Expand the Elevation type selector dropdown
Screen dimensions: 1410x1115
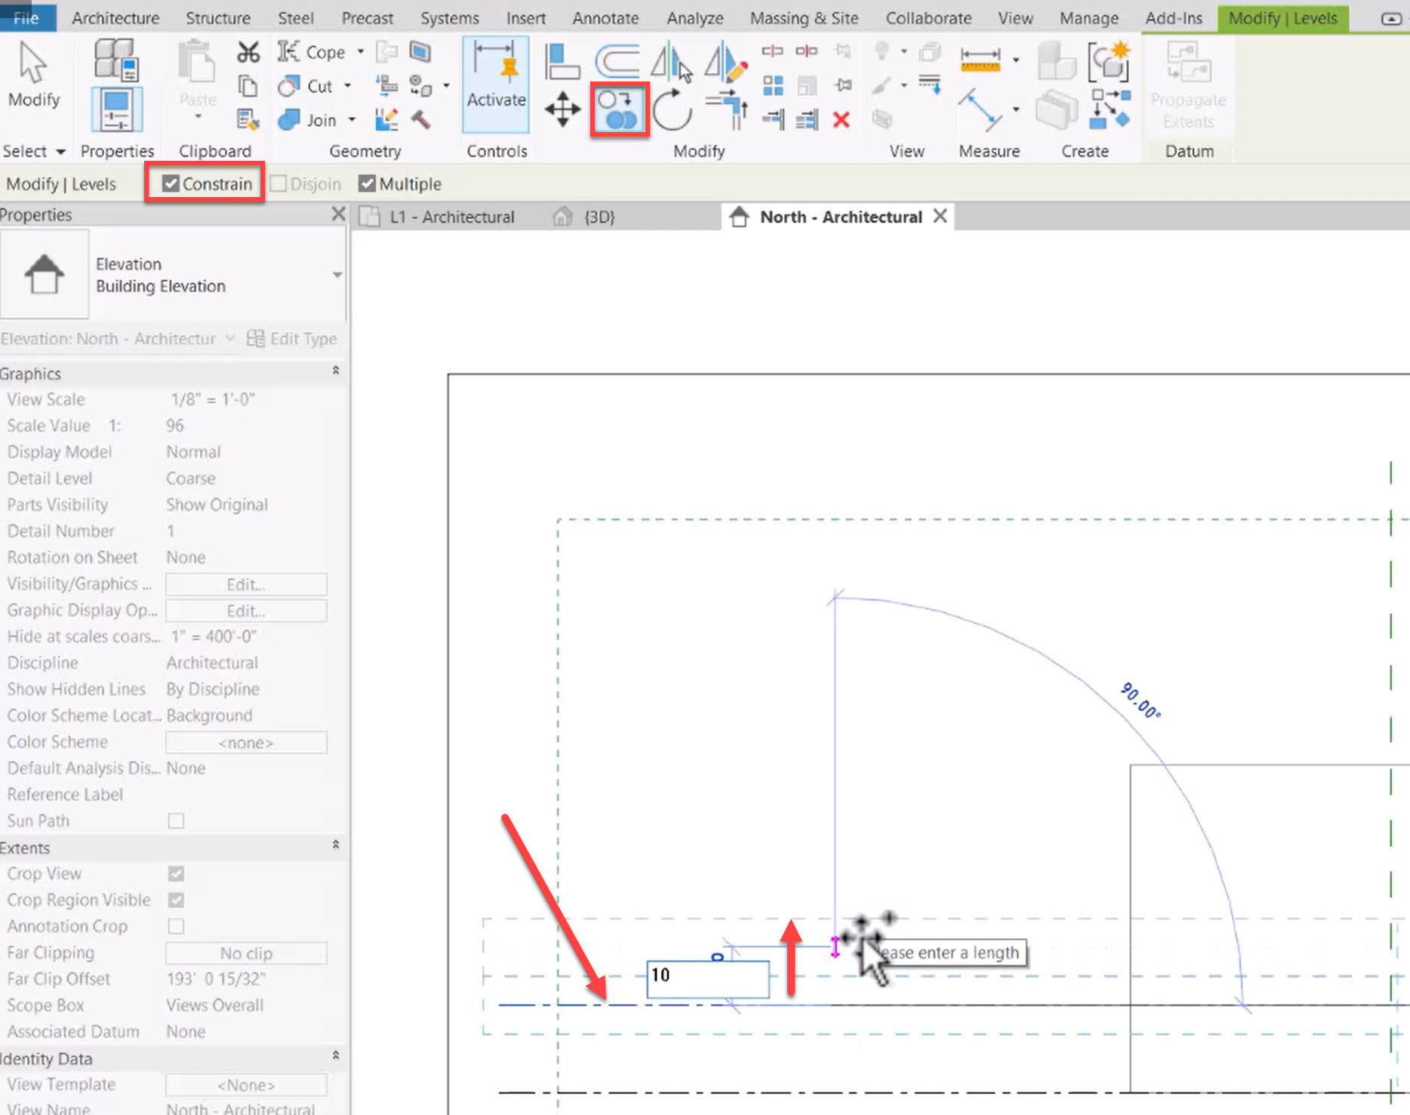coord(337,275)
